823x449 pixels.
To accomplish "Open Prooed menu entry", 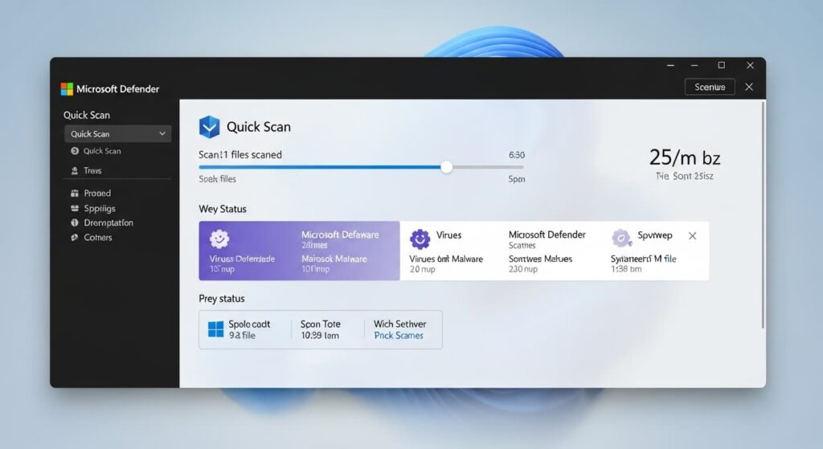I will tap(97, 193).
